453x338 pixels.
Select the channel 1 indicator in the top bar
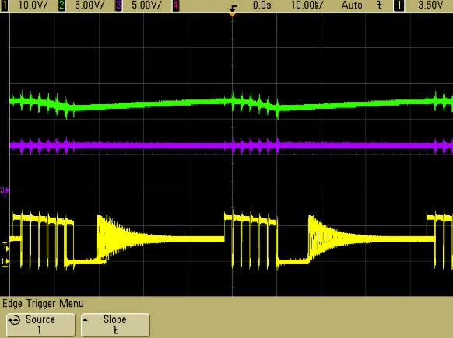coord(5,5)
